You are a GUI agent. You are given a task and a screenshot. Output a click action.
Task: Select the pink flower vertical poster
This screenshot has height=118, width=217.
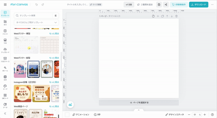[20, 69]
